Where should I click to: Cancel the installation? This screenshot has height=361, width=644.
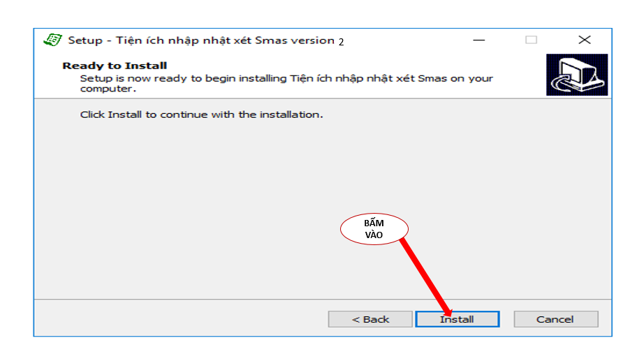pyautogui.click(x=555, y=319)
